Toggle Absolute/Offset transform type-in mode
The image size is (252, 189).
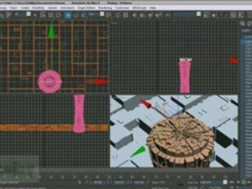pos(86,183)
